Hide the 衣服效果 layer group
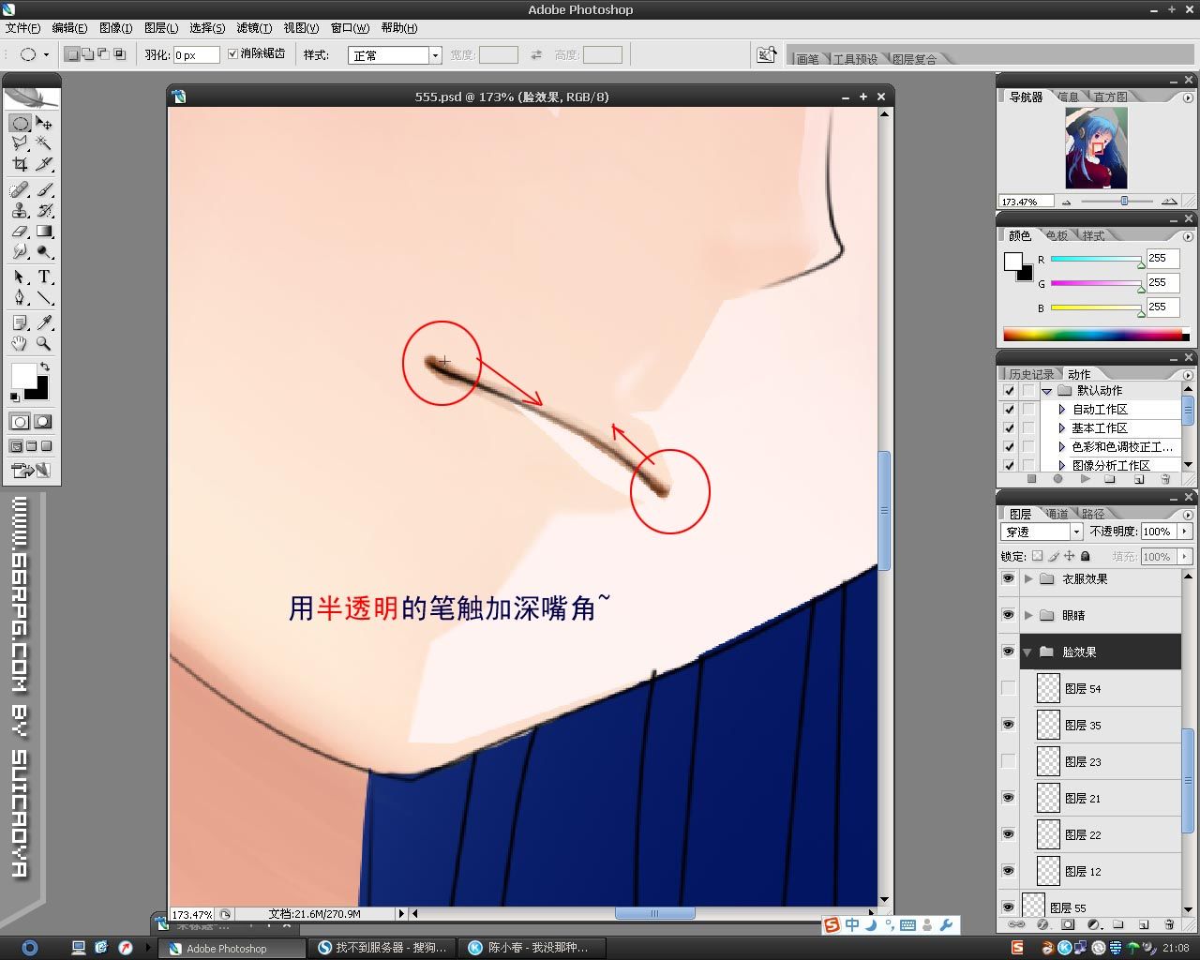This screenshot has height=960, width=1200. [1008, 578]
